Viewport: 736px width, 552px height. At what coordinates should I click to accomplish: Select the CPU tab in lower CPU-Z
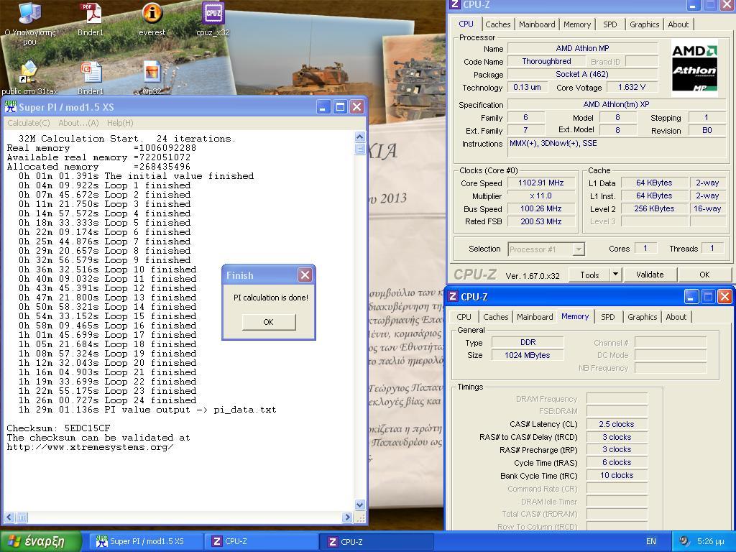464,317
